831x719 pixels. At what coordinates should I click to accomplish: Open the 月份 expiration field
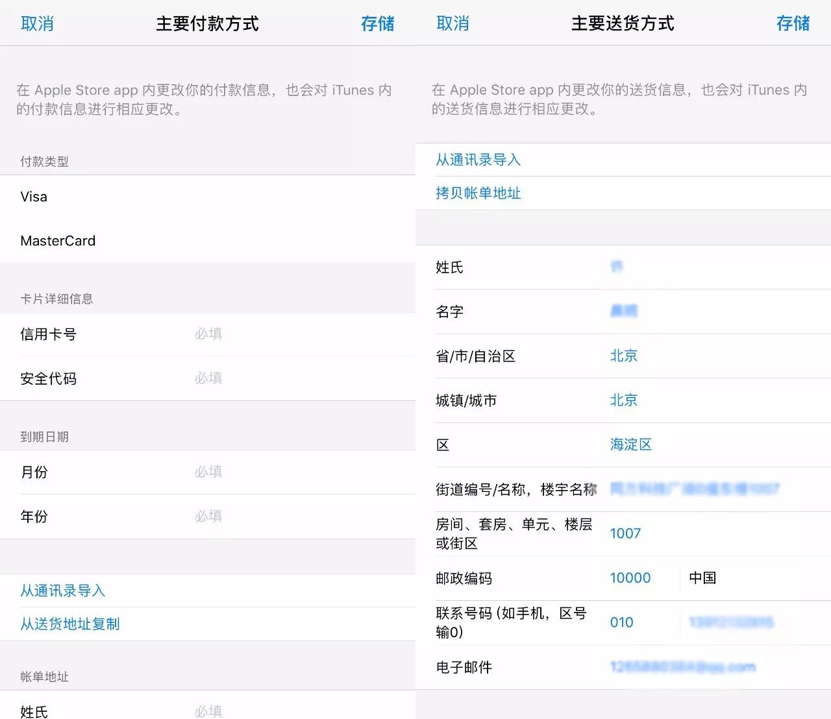pos(208,472)
